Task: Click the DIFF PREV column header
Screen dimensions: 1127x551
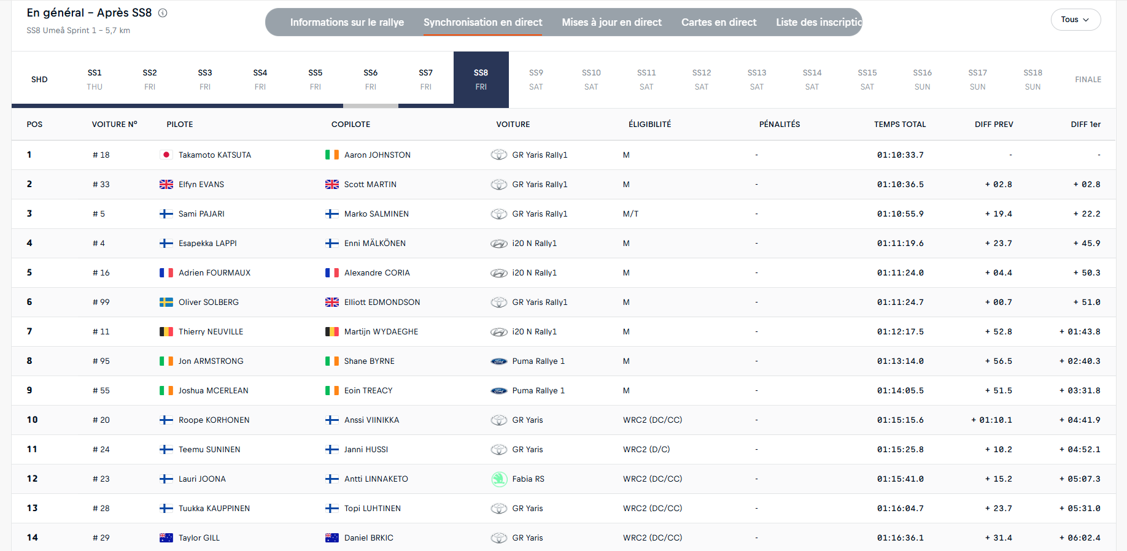Action: coord(994,124)
